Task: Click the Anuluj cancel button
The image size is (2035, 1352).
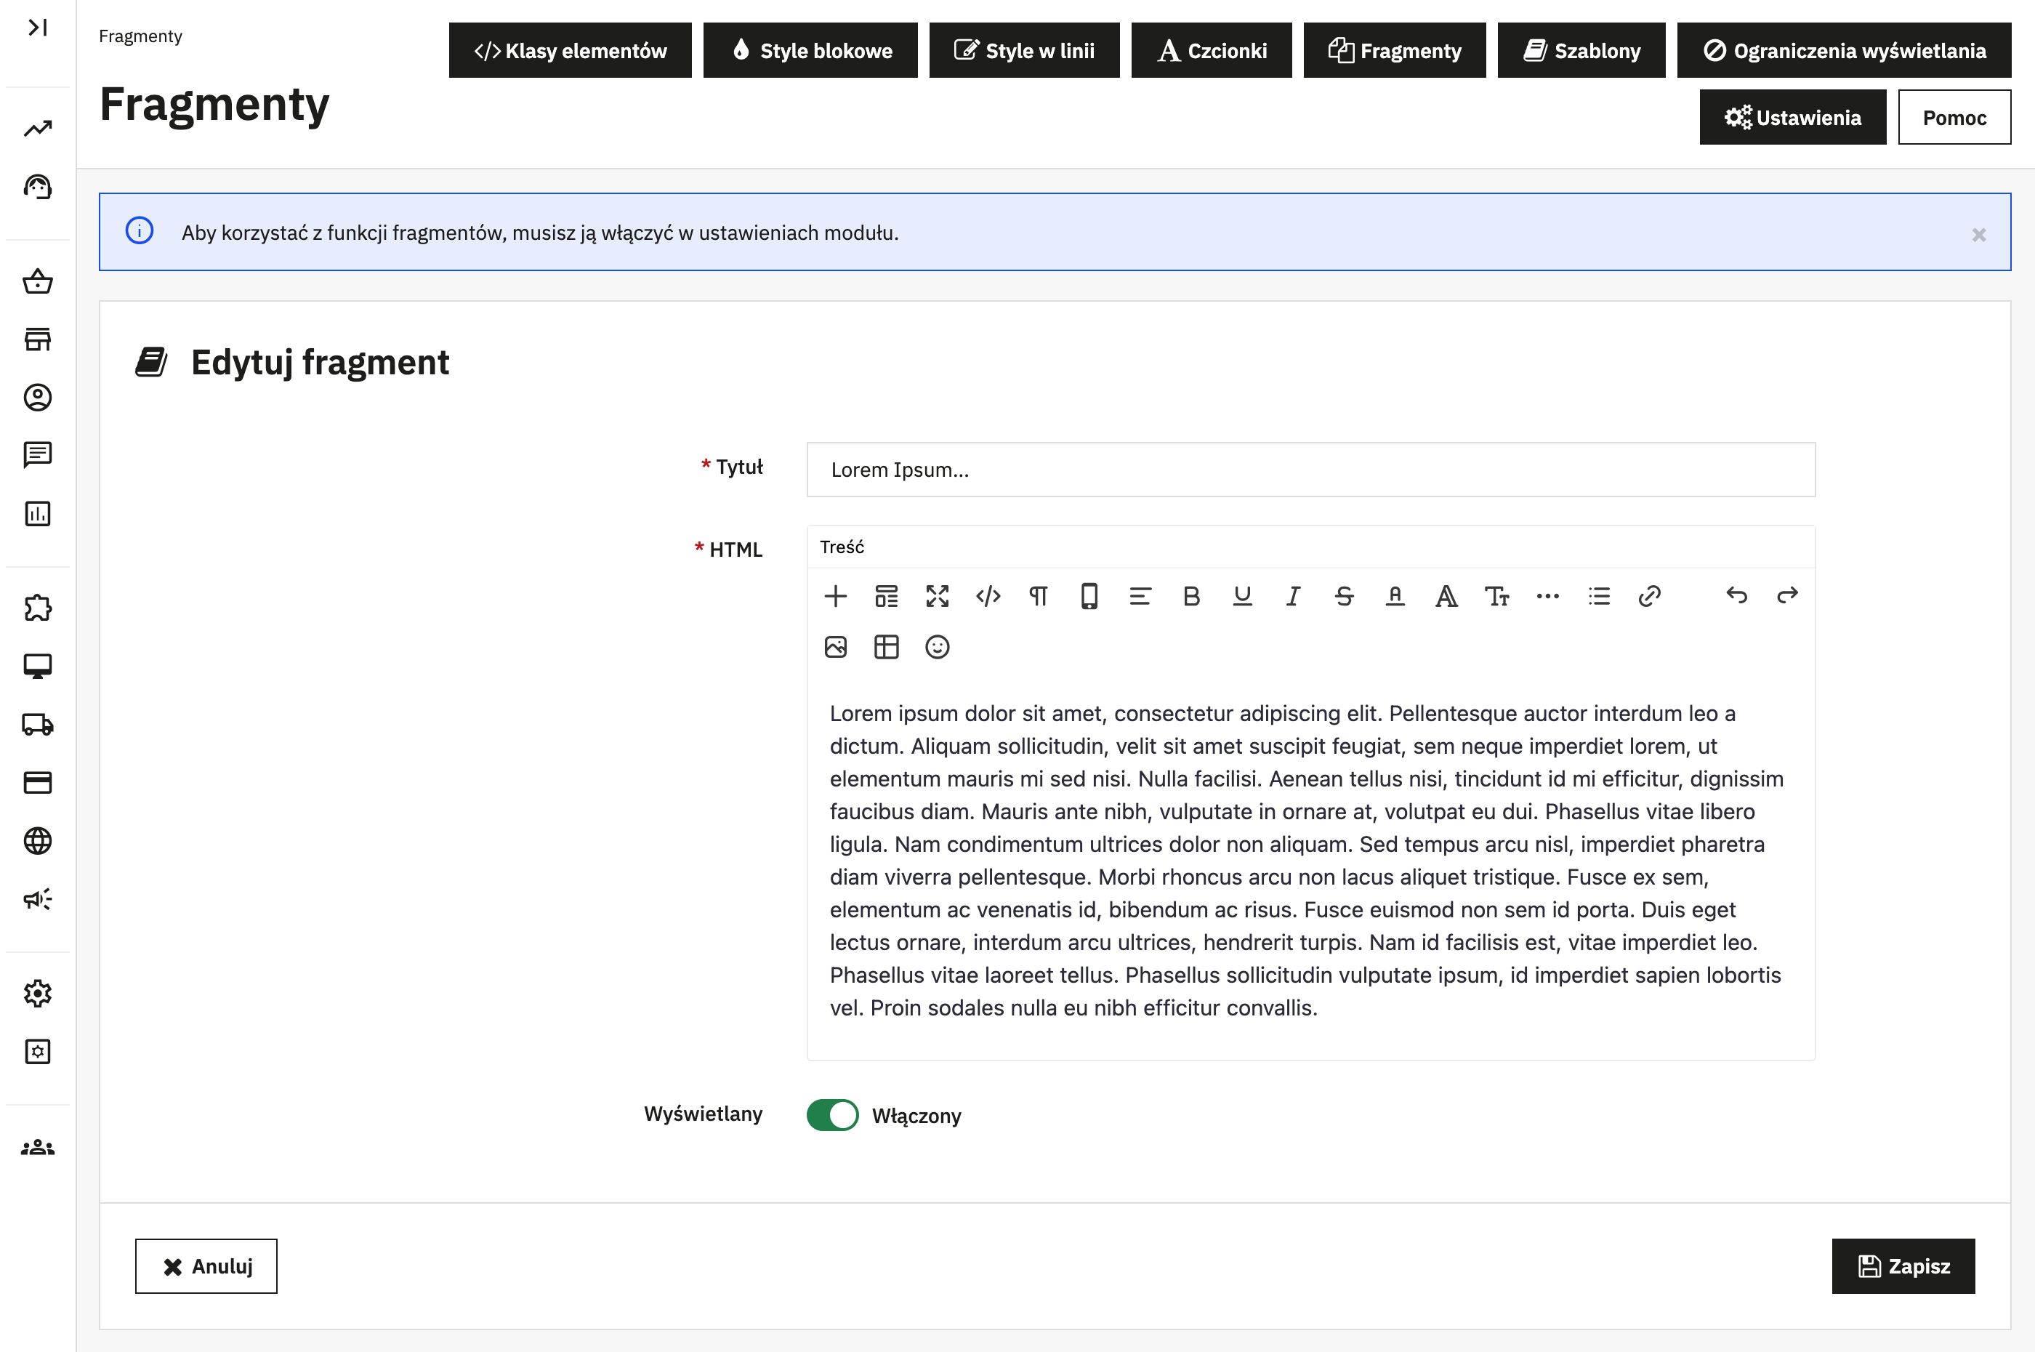Action: [x=206, y=1266]
